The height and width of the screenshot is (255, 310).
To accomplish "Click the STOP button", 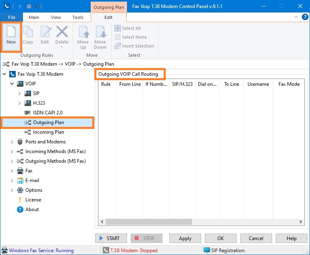I will [146, 238].
